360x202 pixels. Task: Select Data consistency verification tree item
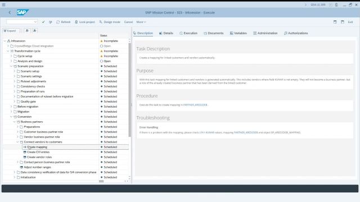(58, 172)
